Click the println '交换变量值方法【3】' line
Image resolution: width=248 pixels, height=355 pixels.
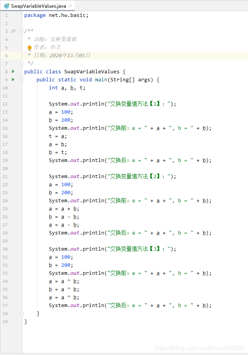pyautogui.click(x=112, y=249)
